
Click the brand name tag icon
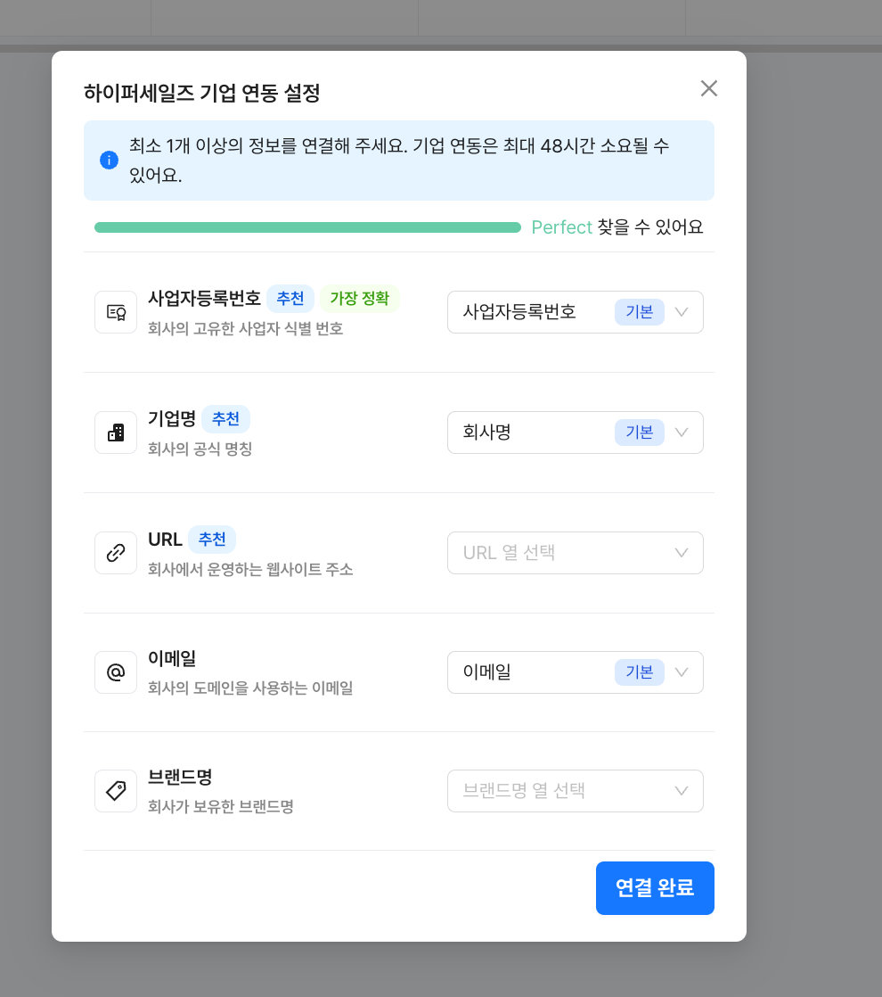[116, 791]
